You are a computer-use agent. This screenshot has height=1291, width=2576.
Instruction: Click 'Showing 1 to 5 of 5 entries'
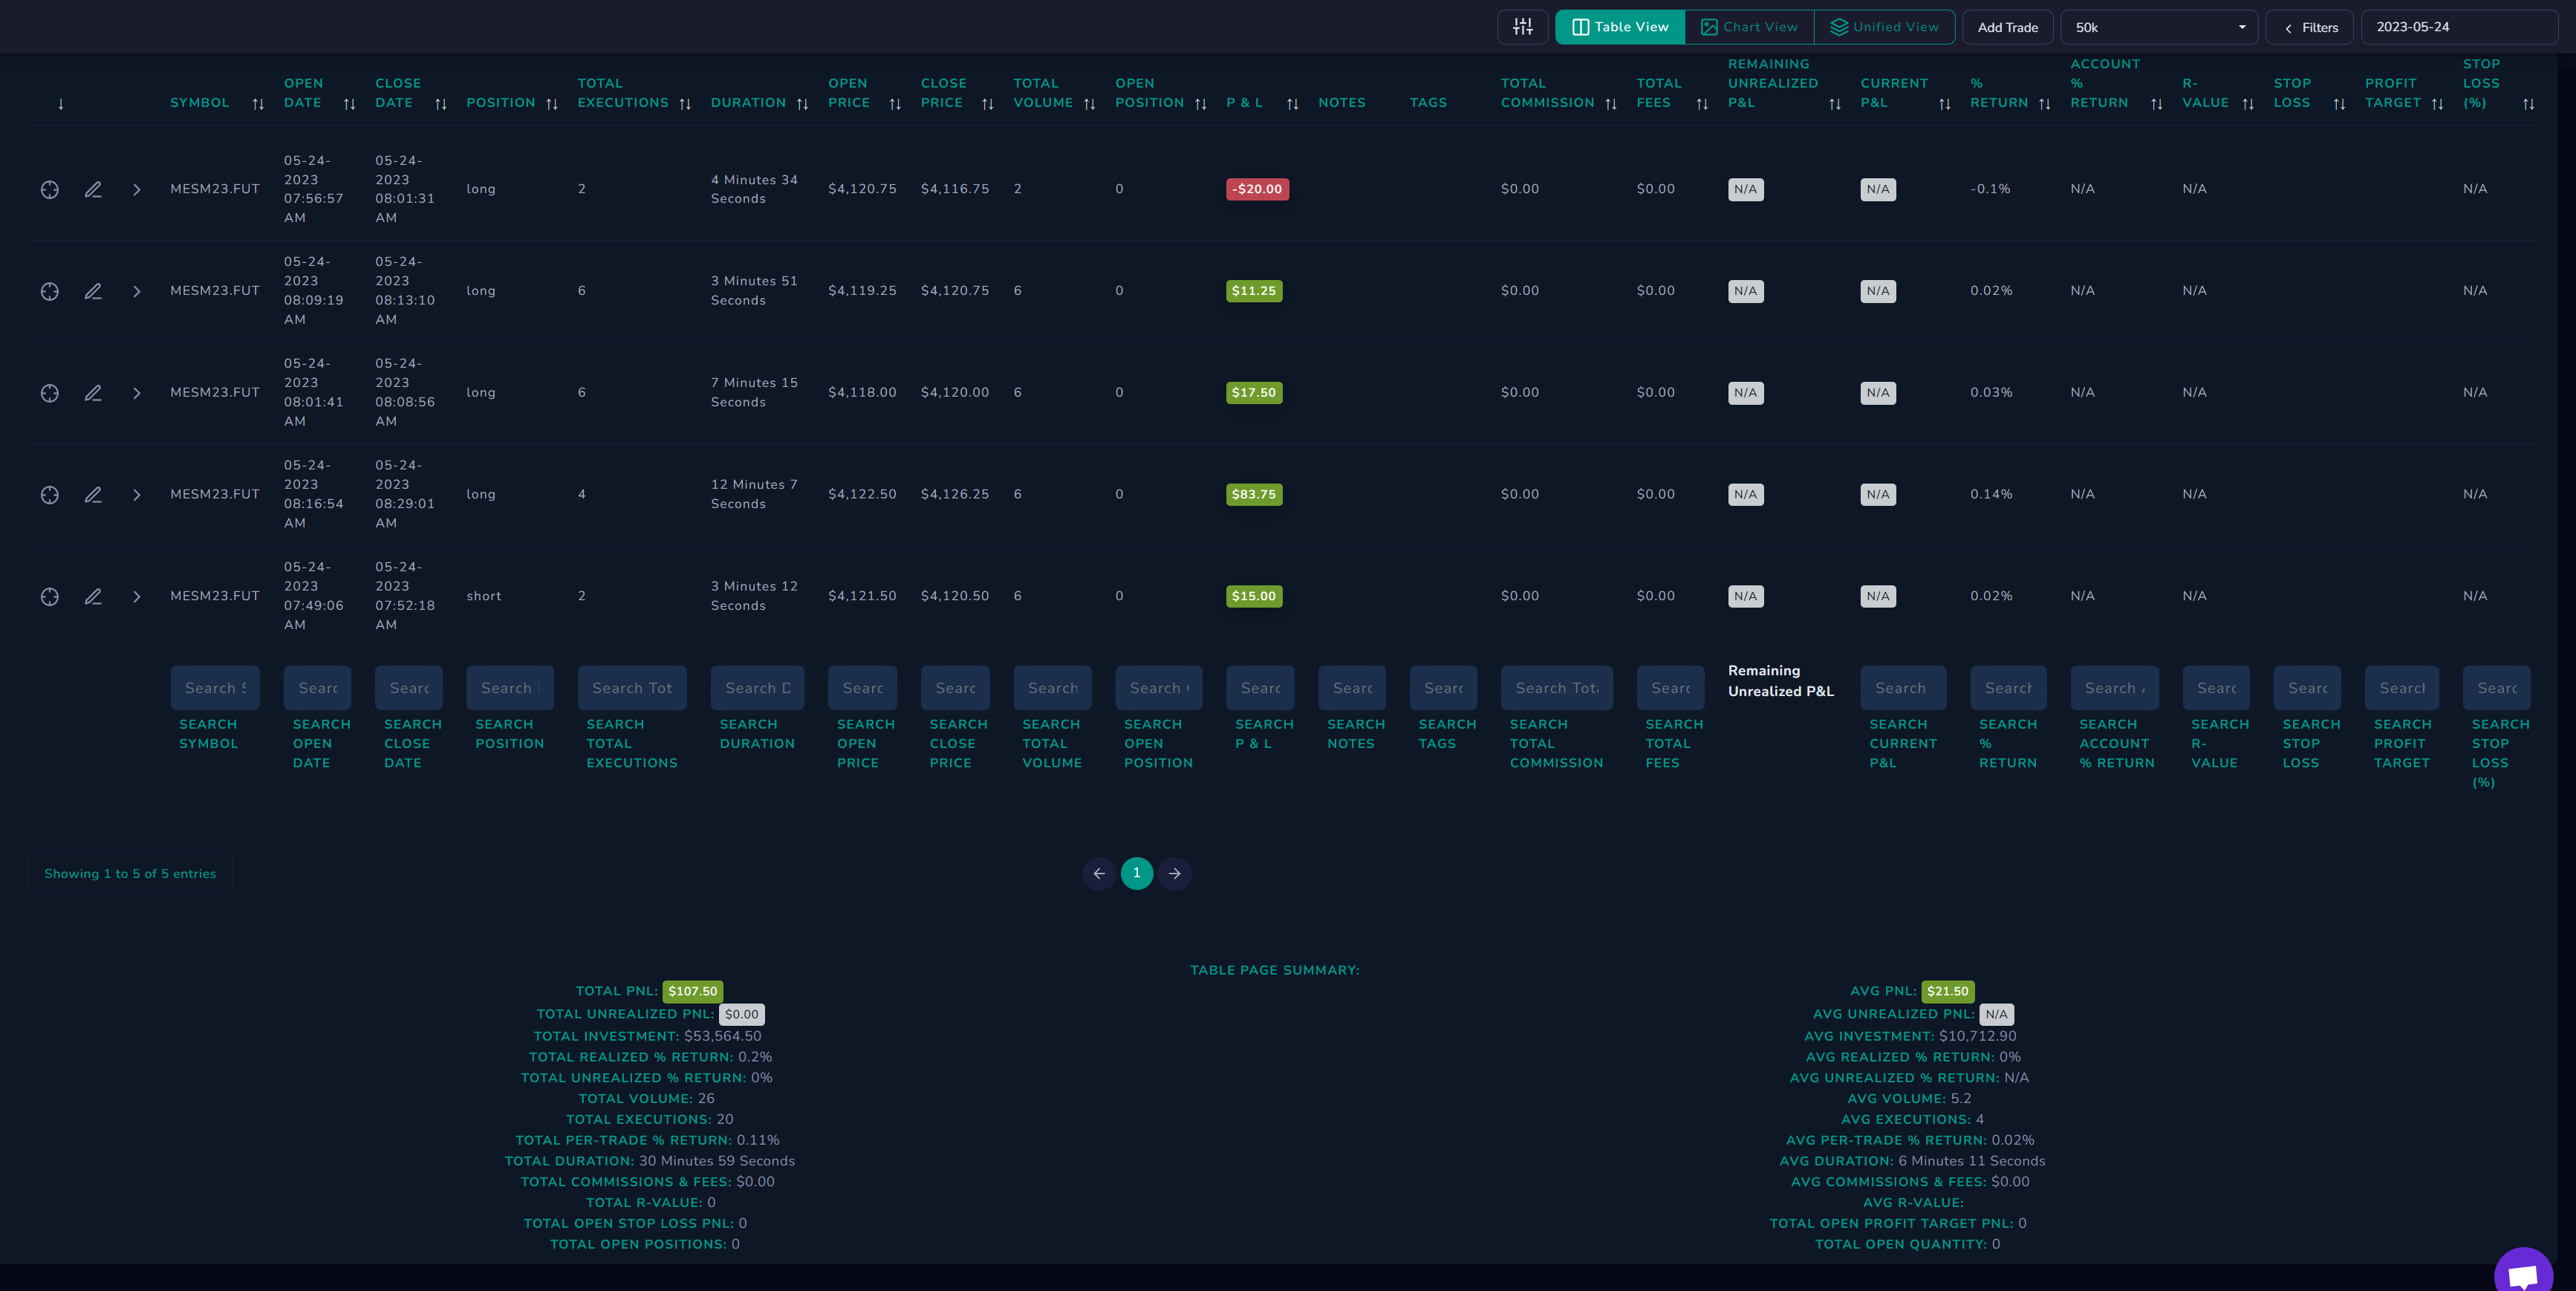130,874
